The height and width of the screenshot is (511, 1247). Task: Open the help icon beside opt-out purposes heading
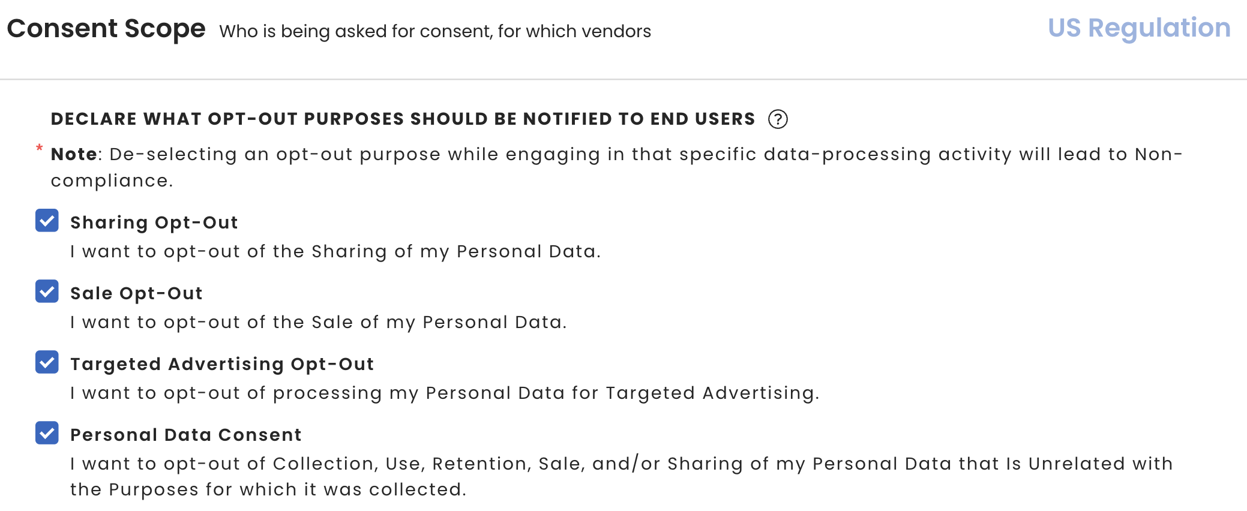tap(778, 119)
